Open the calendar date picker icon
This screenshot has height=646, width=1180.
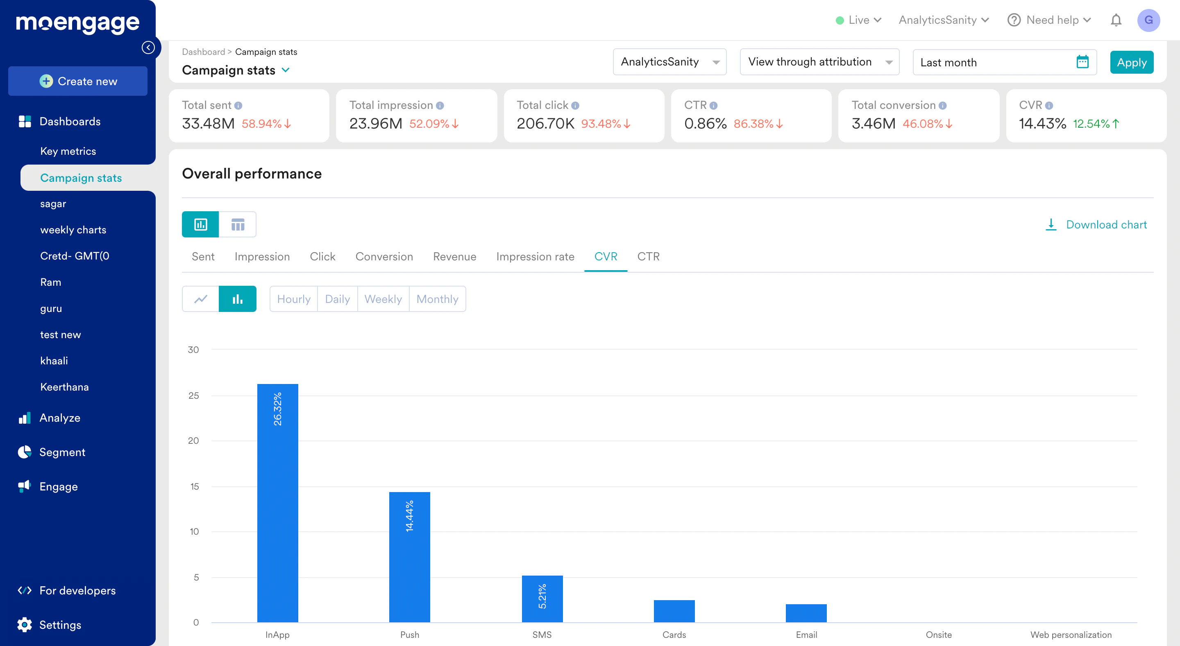[1082, 62]
